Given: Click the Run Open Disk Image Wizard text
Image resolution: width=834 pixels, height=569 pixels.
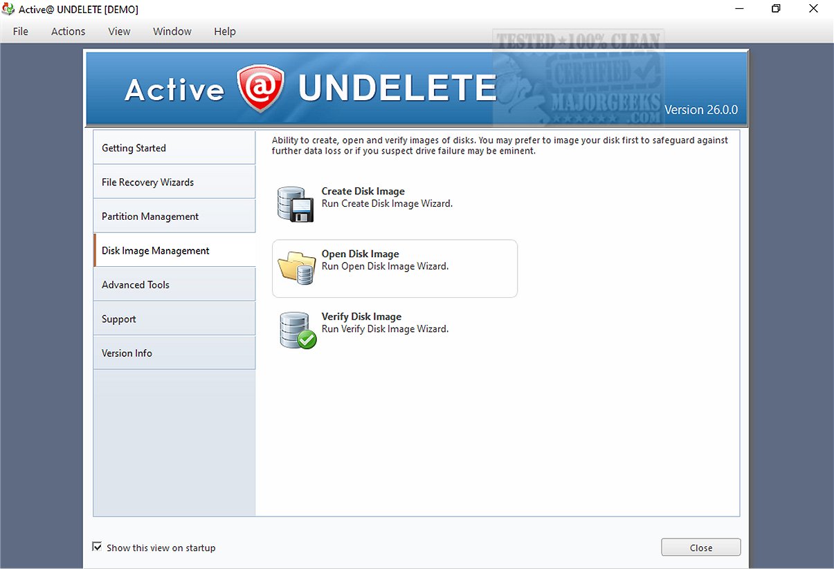Looking at the screenshot, I should (x=385, y=266).
